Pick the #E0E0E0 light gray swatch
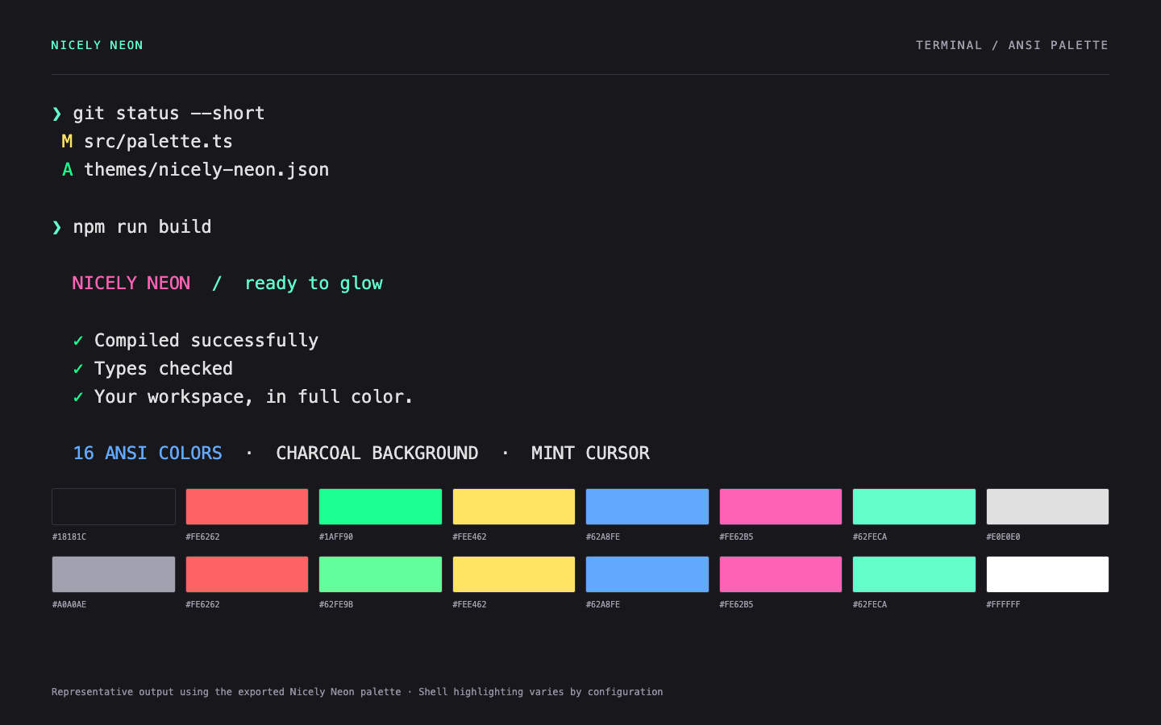The height and width of the screenshot is (725, 1161). [1047, 507]
